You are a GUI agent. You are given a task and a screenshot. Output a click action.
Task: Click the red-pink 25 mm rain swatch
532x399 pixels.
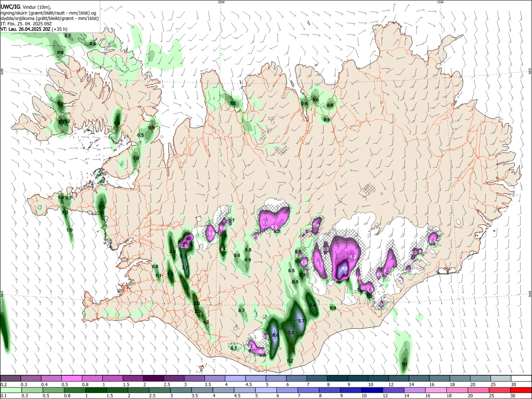point(499,390)
